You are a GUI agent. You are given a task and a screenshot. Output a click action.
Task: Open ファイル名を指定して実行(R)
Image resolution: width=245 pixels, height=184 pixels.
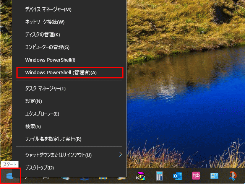coord(69,139)
